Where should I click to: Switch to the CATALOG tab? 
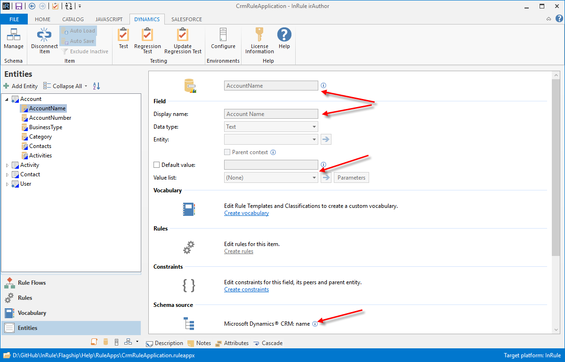pyautogui.click(x=73, y=19)
